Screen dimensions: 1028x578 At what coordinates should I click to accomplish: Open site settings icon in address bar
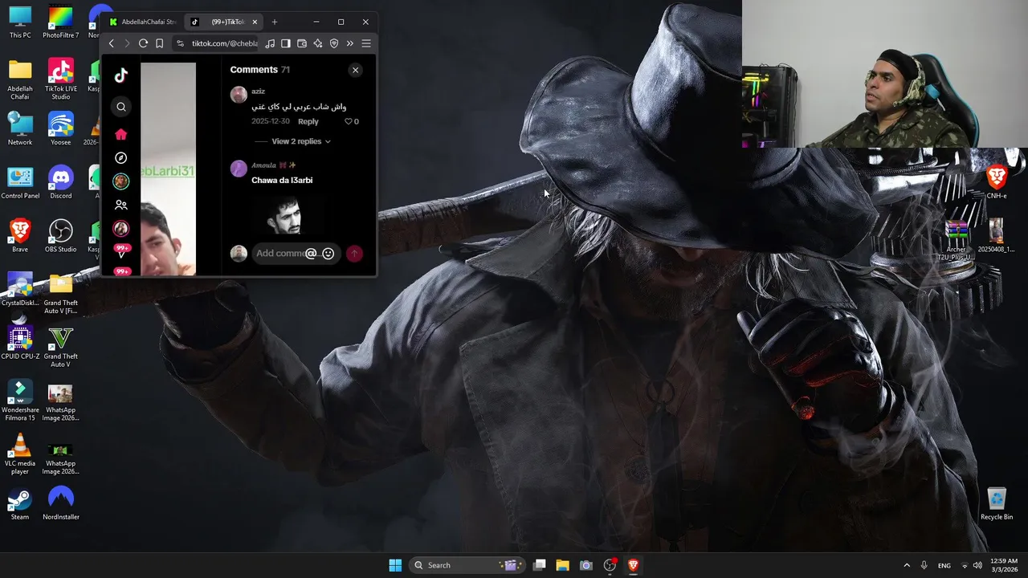(x=180, y=43)
